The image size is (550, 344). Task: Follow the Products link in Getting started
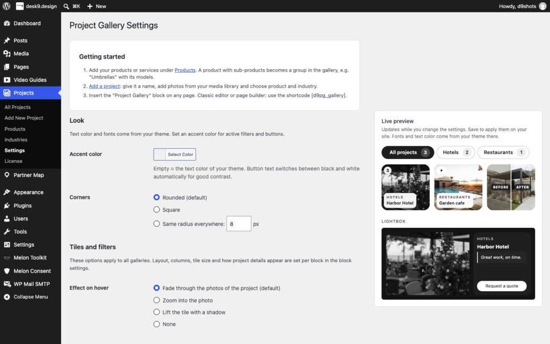coord(185,70)
